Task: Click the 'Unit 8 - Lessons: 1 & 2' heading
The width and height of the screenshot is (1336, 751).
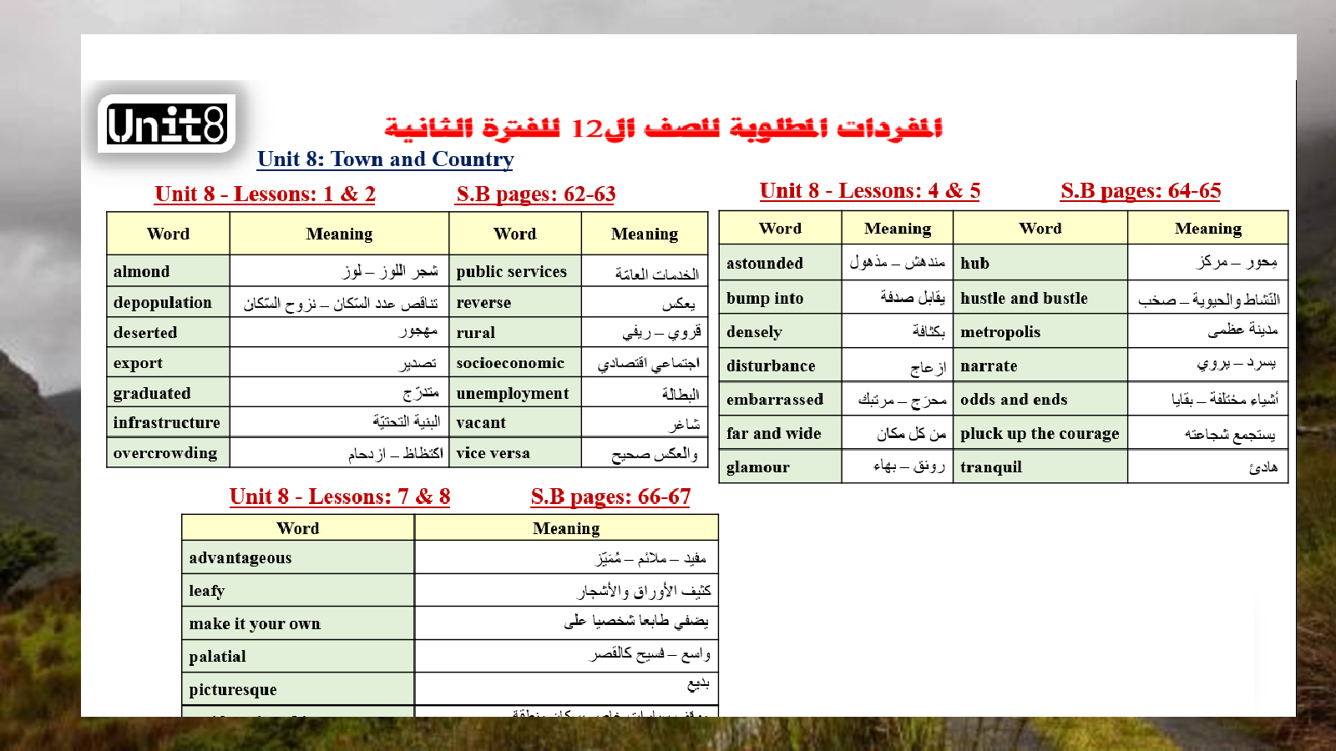Action: [x=265, y=194]
